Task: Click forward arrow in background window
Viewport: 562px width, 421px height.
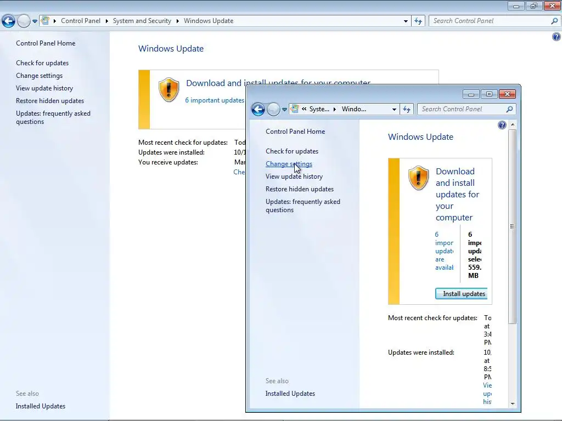Action: (24, 21)
